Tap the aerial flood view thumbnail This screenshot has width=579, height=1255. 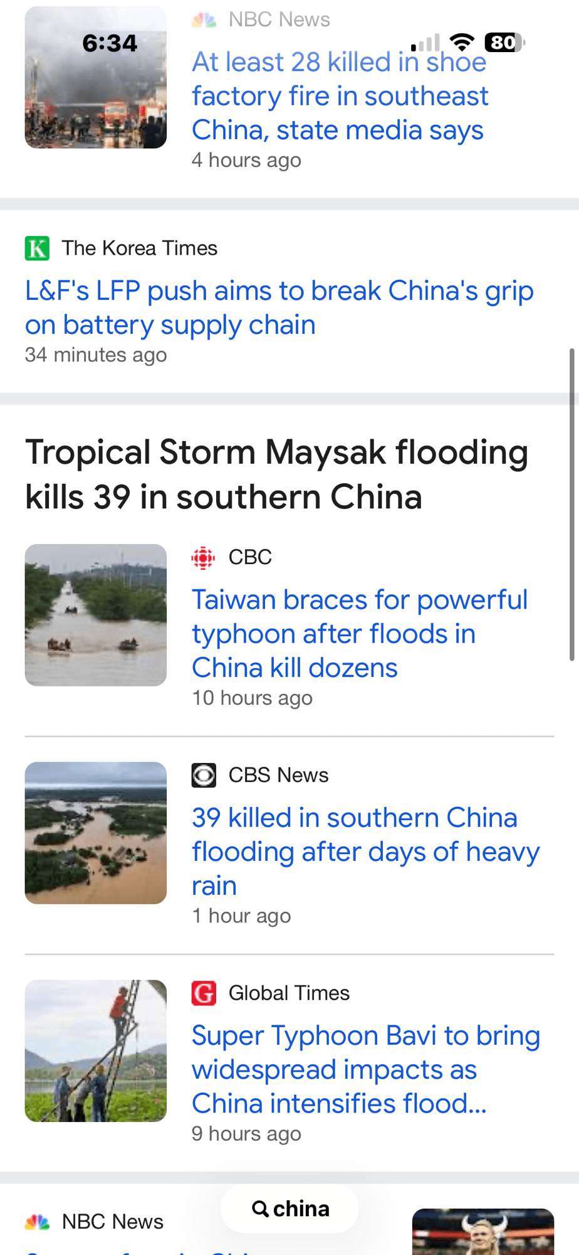(96, 833)
